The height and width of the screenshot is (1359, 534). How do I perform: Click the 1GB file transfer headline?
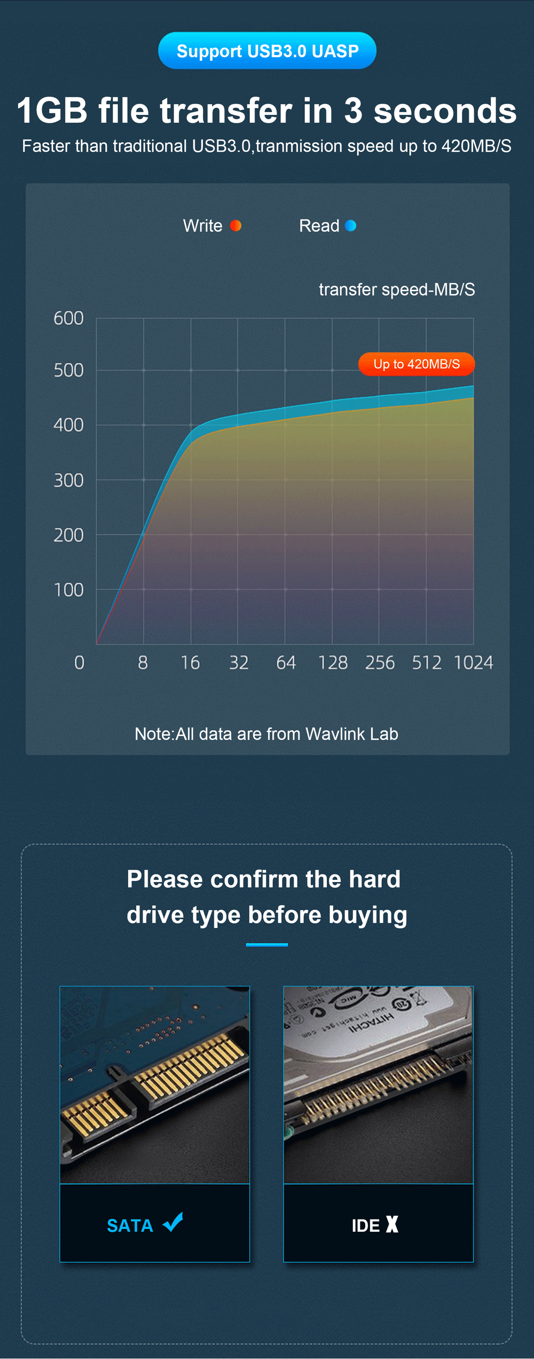pyautogui.click(x=266, y=111)
